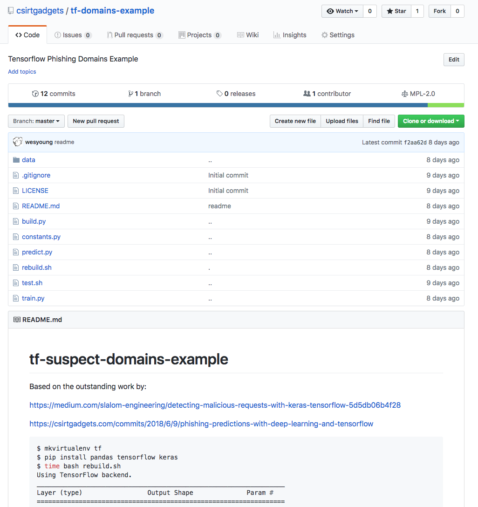Click the Add topics link
The width and height of the screenshot is (478, 507).
pyautogui.click(x=22, y=72)
